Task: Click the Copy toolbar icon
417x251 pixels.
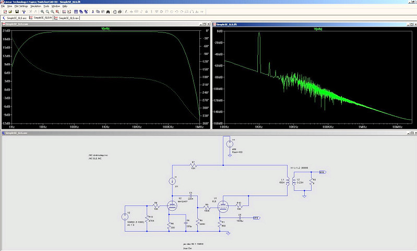Action: [98, 12]
